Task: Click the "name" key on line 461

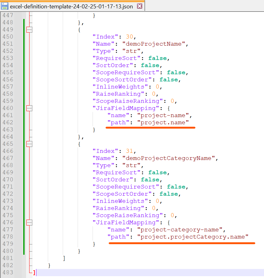Action: (118, 116)
